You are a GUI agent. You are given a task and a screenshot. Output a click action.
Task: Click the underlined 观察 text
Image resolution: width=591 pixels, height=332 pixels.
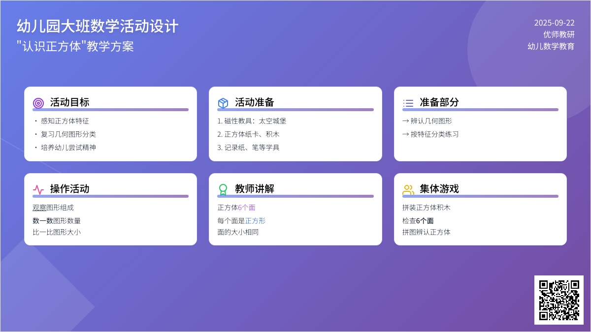pos(39,208)
